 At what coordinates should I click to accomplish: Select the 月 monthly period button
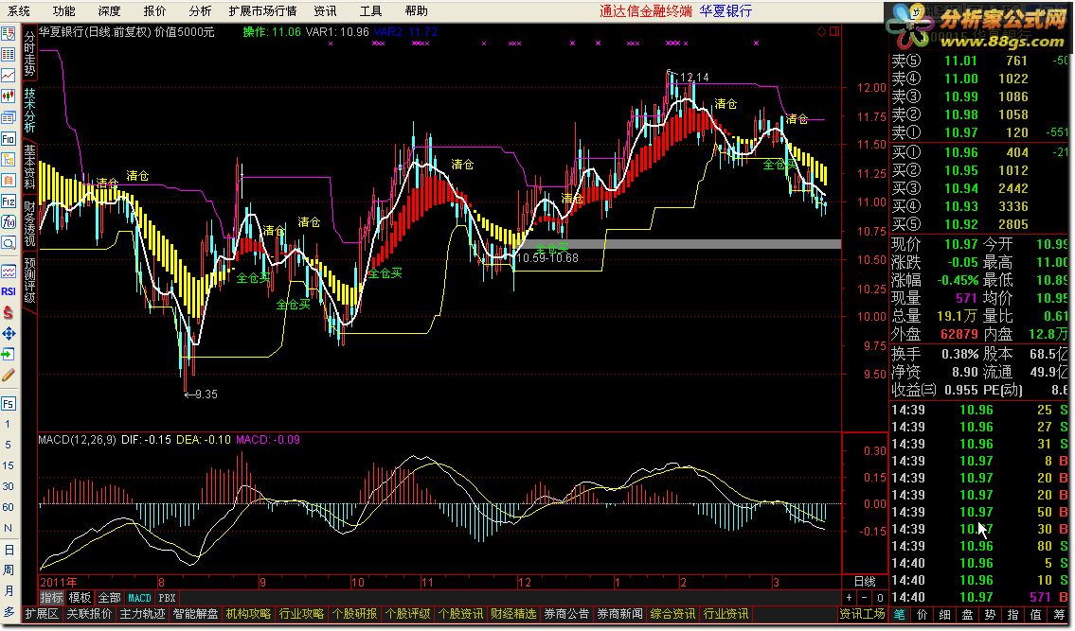(9, 590)
